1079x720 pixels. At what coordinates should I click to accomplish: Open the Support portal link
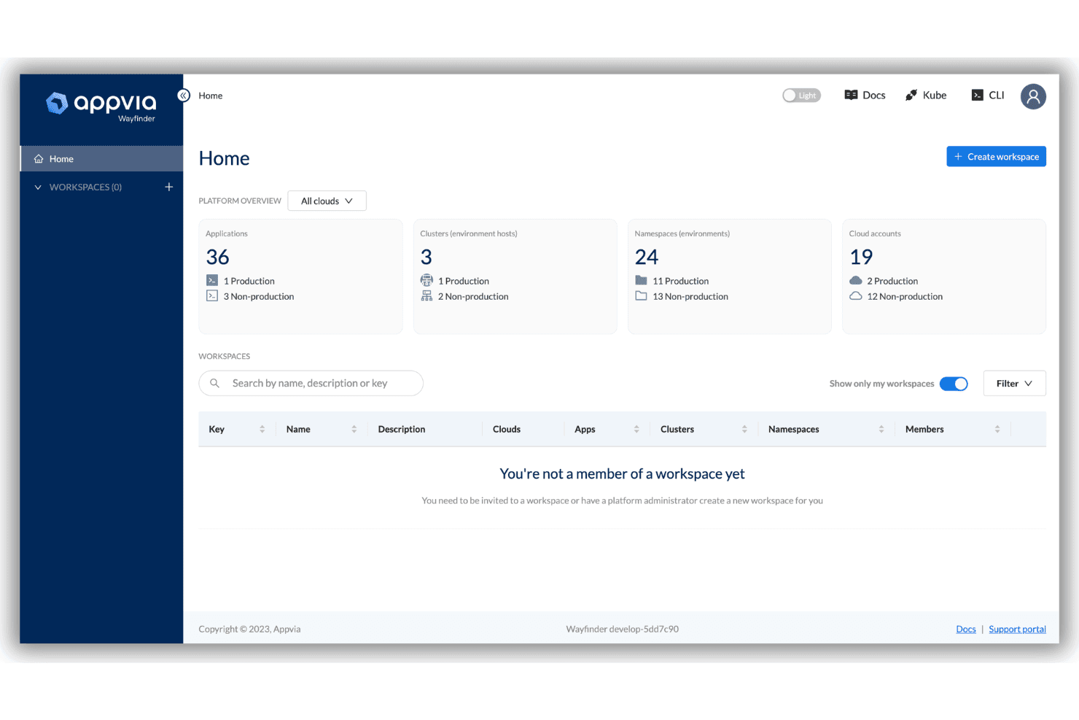click(1017, 630)
